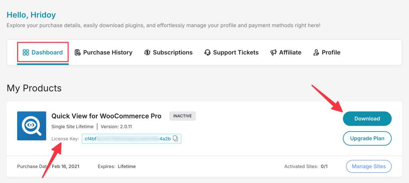Open Manage Sites for the plugin
Viewport: 409px width, 183px height.
coord(369,166)
